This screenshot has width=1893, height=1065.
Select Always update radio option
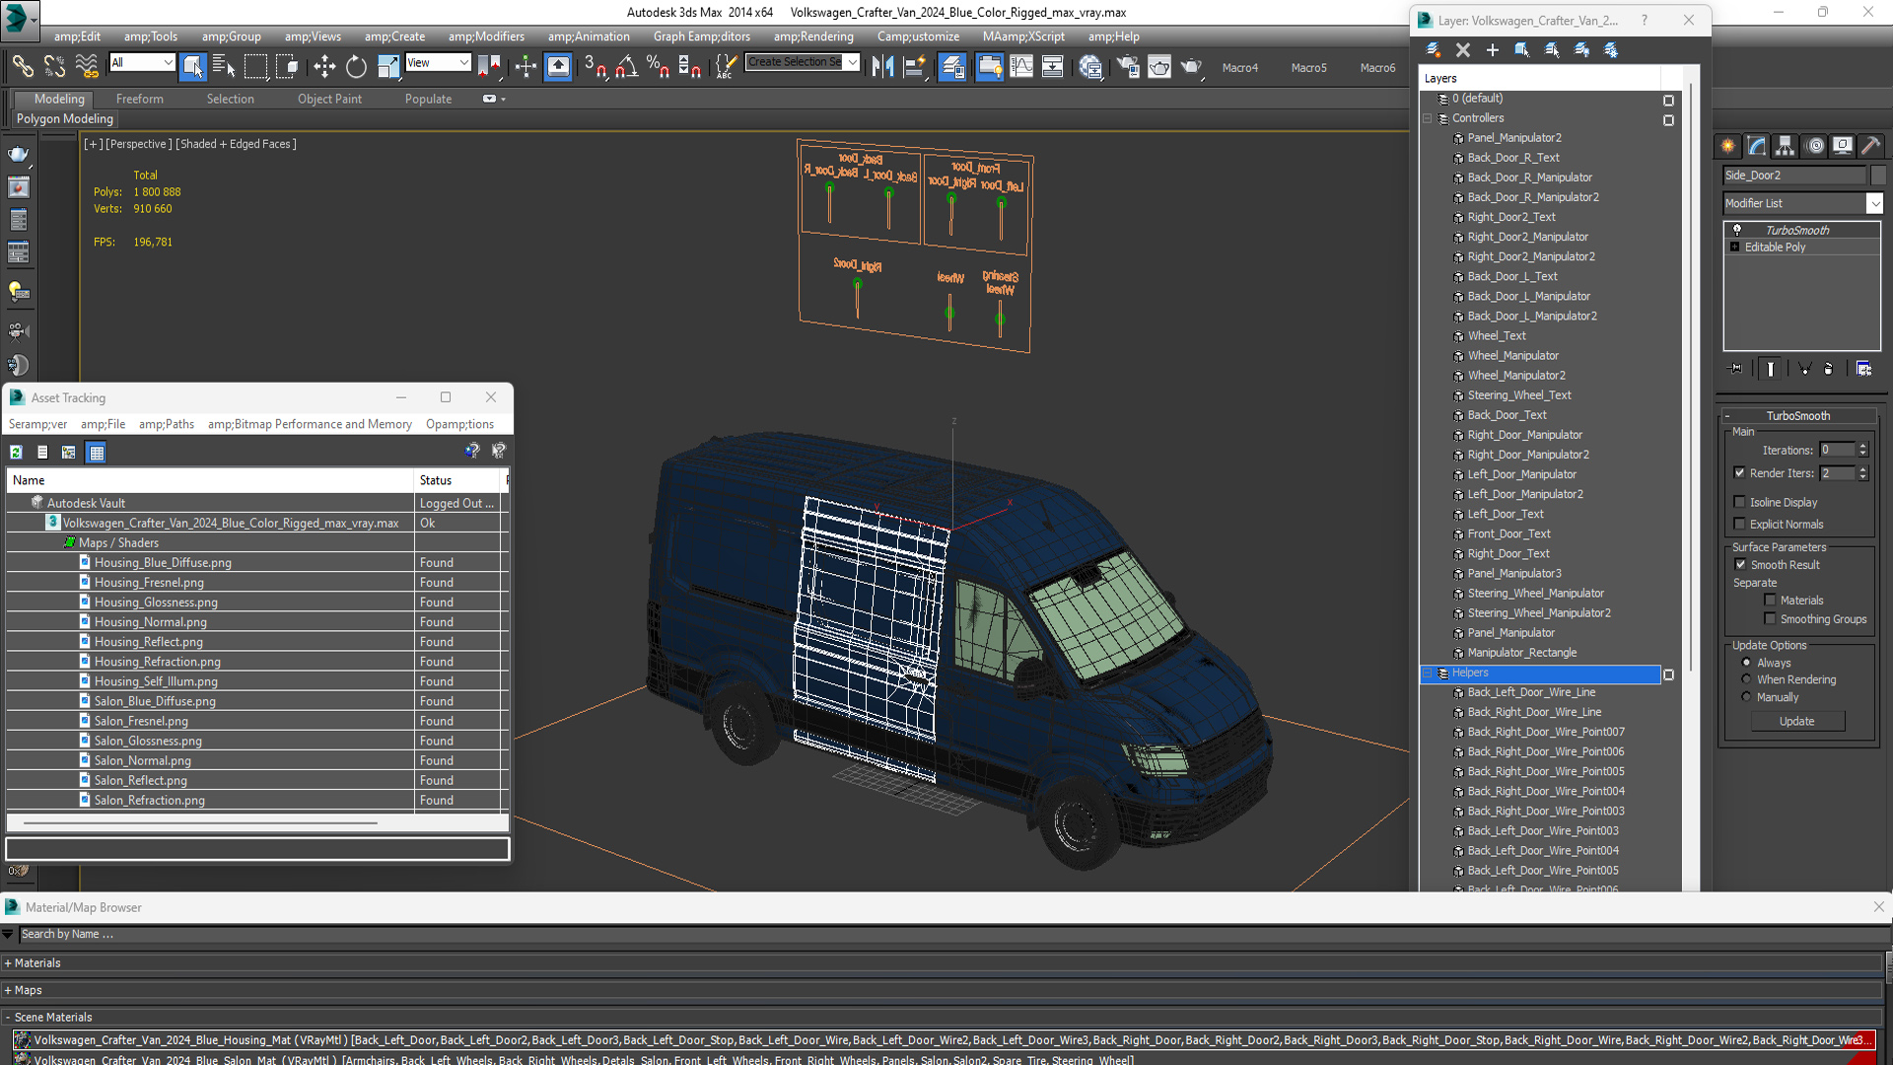pyautogui.click(x=1746, y=663)
